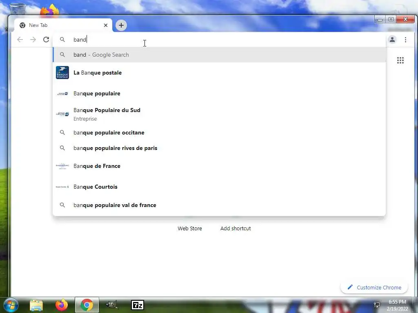This screenshot has width=418, height=313.
Task: Open the Chrome profile avatar
Action: click(392, 40)
